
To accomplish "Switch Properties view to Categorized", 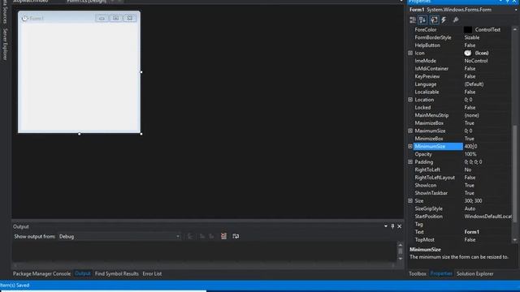I will 413,20.
